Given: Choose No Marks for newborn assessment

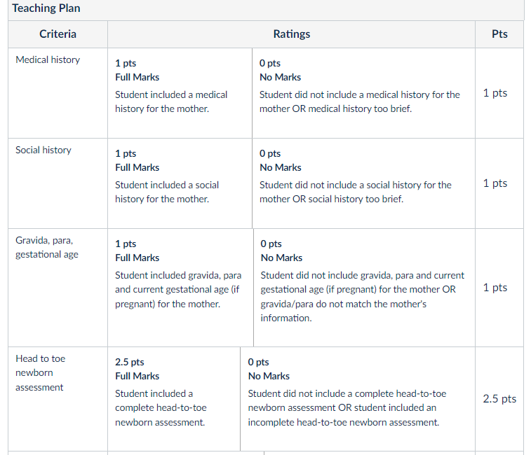Looking at the screenshot, I should pos(358,399).
